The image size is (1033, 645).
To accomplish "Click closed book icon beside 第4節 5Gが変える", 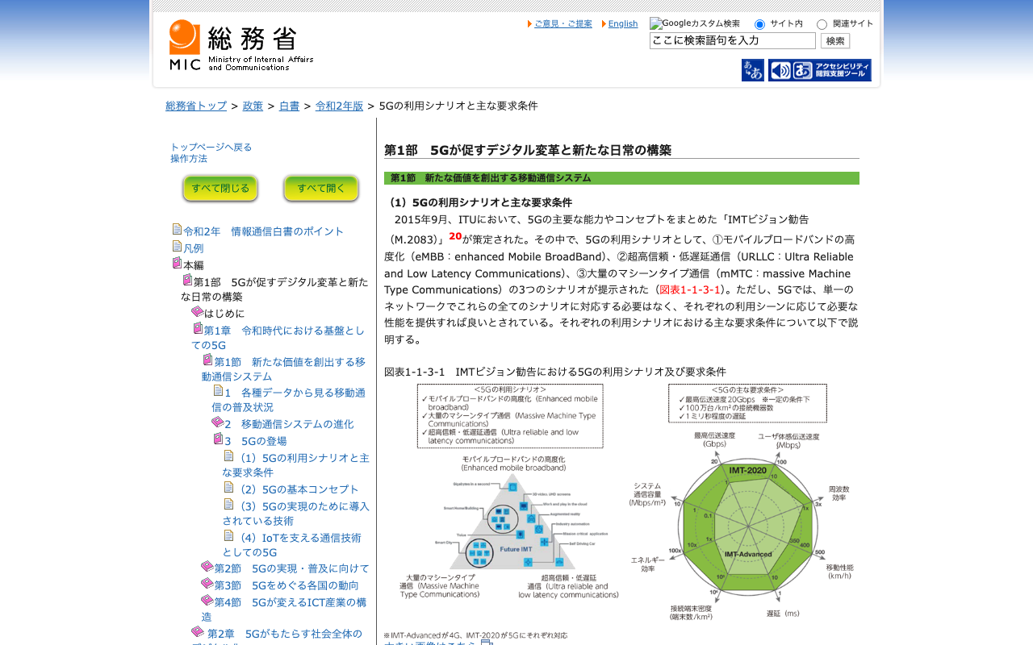I will [207, 600].
